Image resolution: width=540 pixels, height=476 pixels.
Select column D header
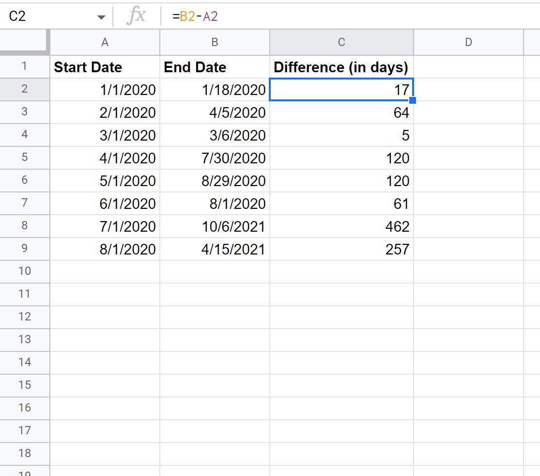click(468, 42)
